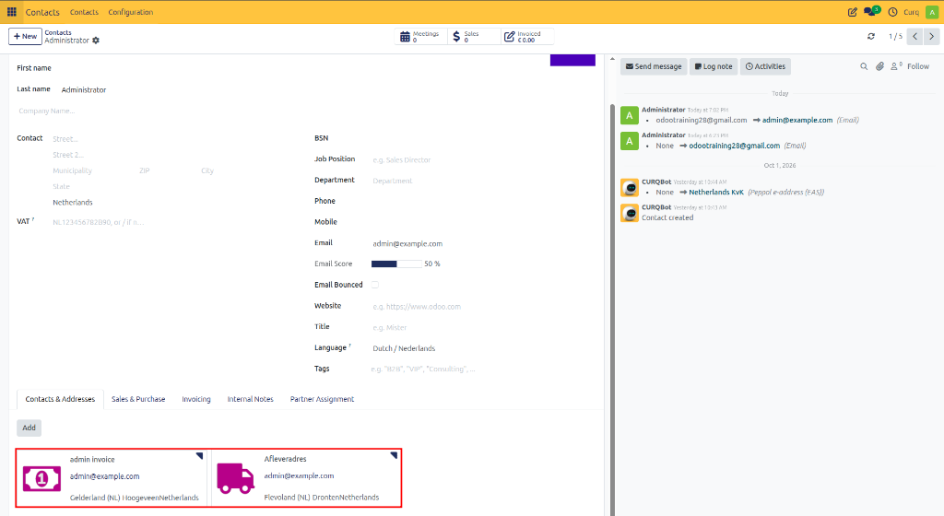The height and width of the screenshot is (516, 944).
Task: Switch to Internal Notes tab
Action: coord(251,399)
